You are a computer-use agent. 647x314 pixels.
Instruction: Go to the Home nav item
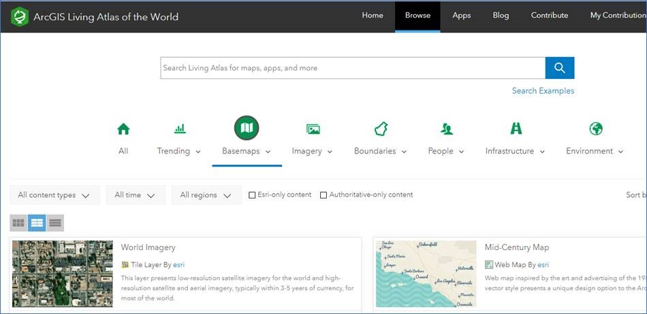pyautogui.click(x=373, y=16)
